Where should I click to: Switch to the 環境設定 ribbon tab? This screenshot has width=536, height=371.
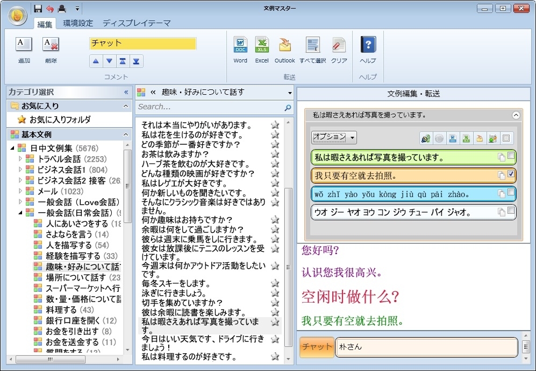click(78, 23)
